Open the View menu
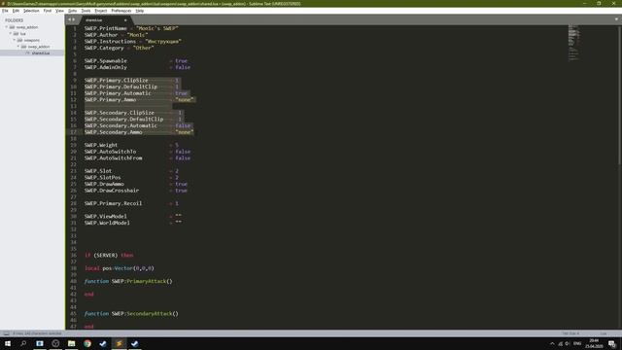 (59, 11)
